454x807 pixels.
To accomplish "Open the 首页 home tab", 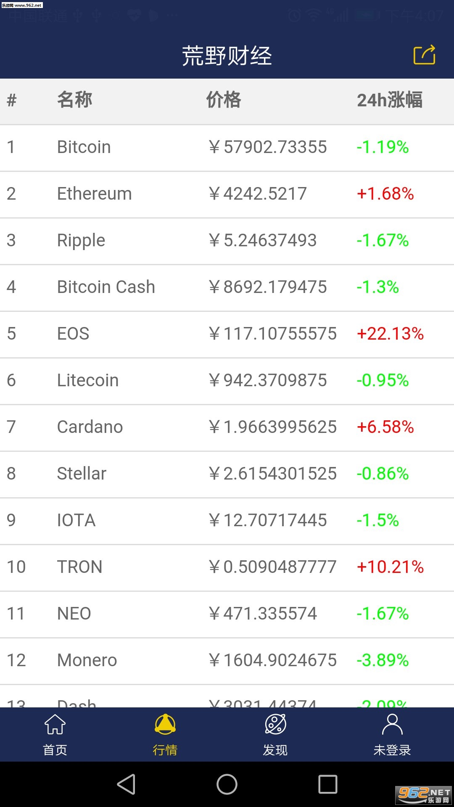I will [x=55, y=735].
